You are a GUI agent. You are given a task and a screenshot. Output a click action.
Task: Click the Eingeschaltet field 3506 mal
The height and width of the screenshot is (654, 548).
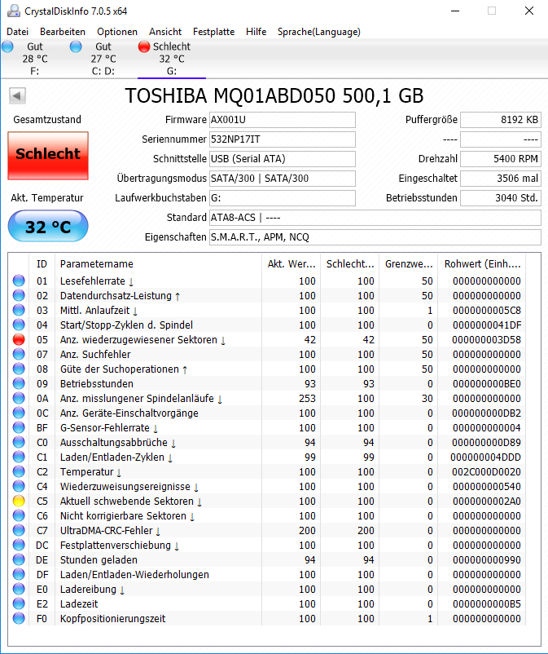501,179
